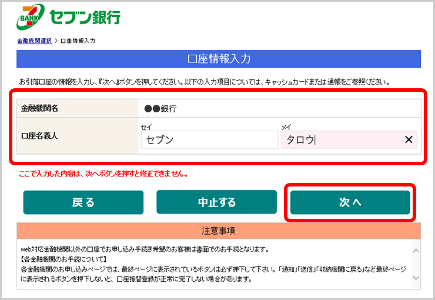
Task: Click the up arrow in the 注意事項 scrollbar
Action: coord(416,251)
